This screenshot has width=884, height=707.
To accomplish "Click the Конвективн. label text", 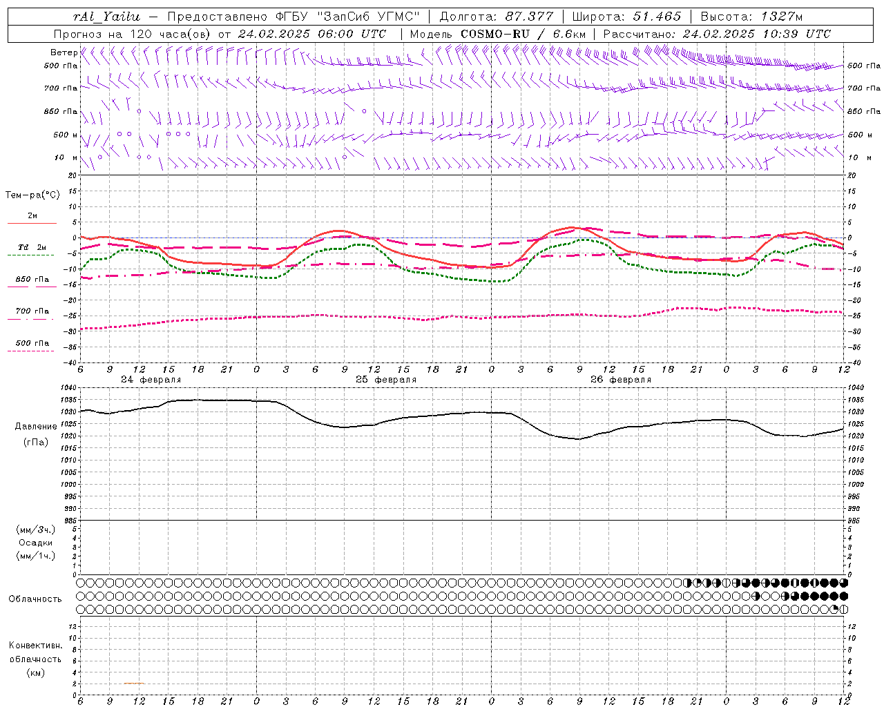I will [x=35, y=646].
